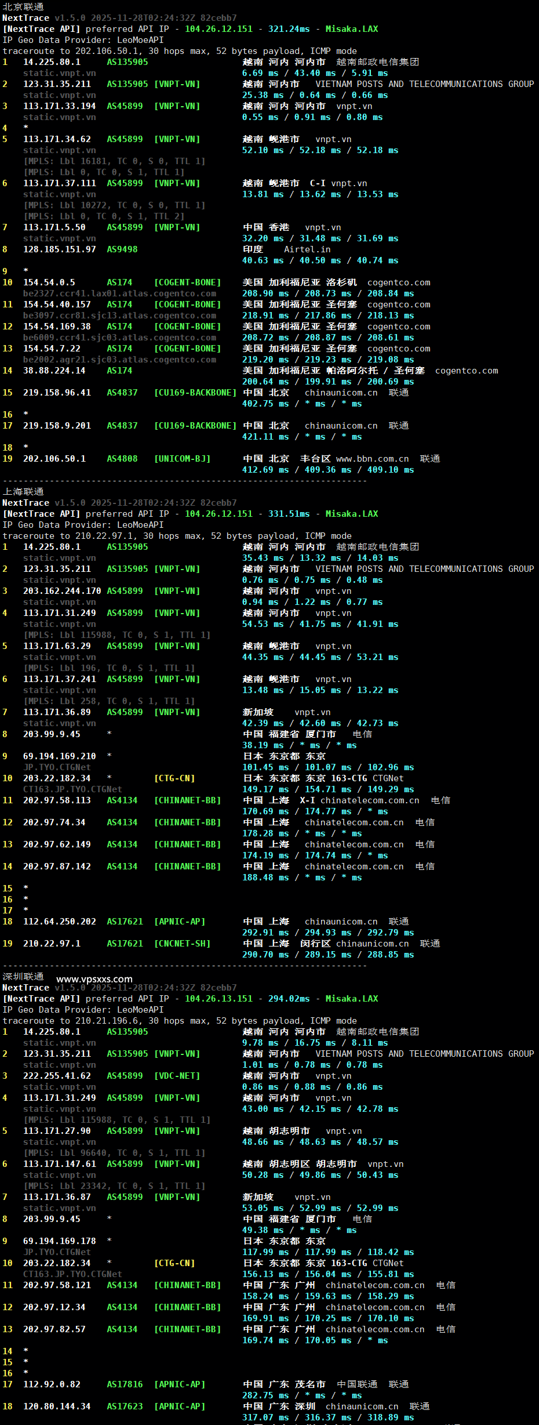Click hop IP 219.158.9.201
This screenshot has height=1425, width=539.
tap(57, 426)
